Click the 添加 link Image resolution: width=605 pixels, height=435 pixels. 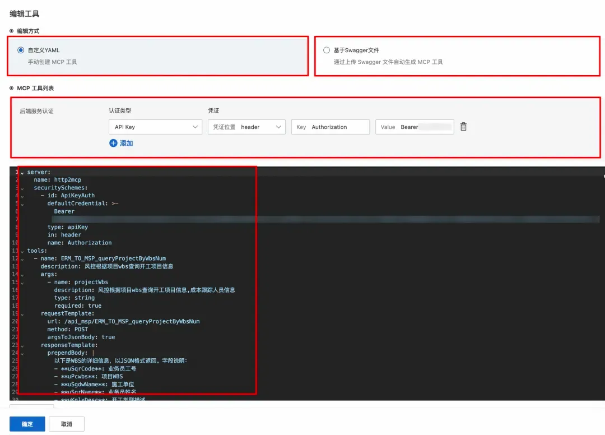(x=126, y=143)
